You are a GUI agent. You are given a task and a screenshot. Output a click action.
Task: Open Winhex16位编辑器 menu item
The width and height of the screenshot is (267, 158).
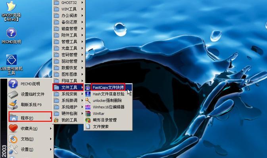pyautogui.click(x=108, y=107)
